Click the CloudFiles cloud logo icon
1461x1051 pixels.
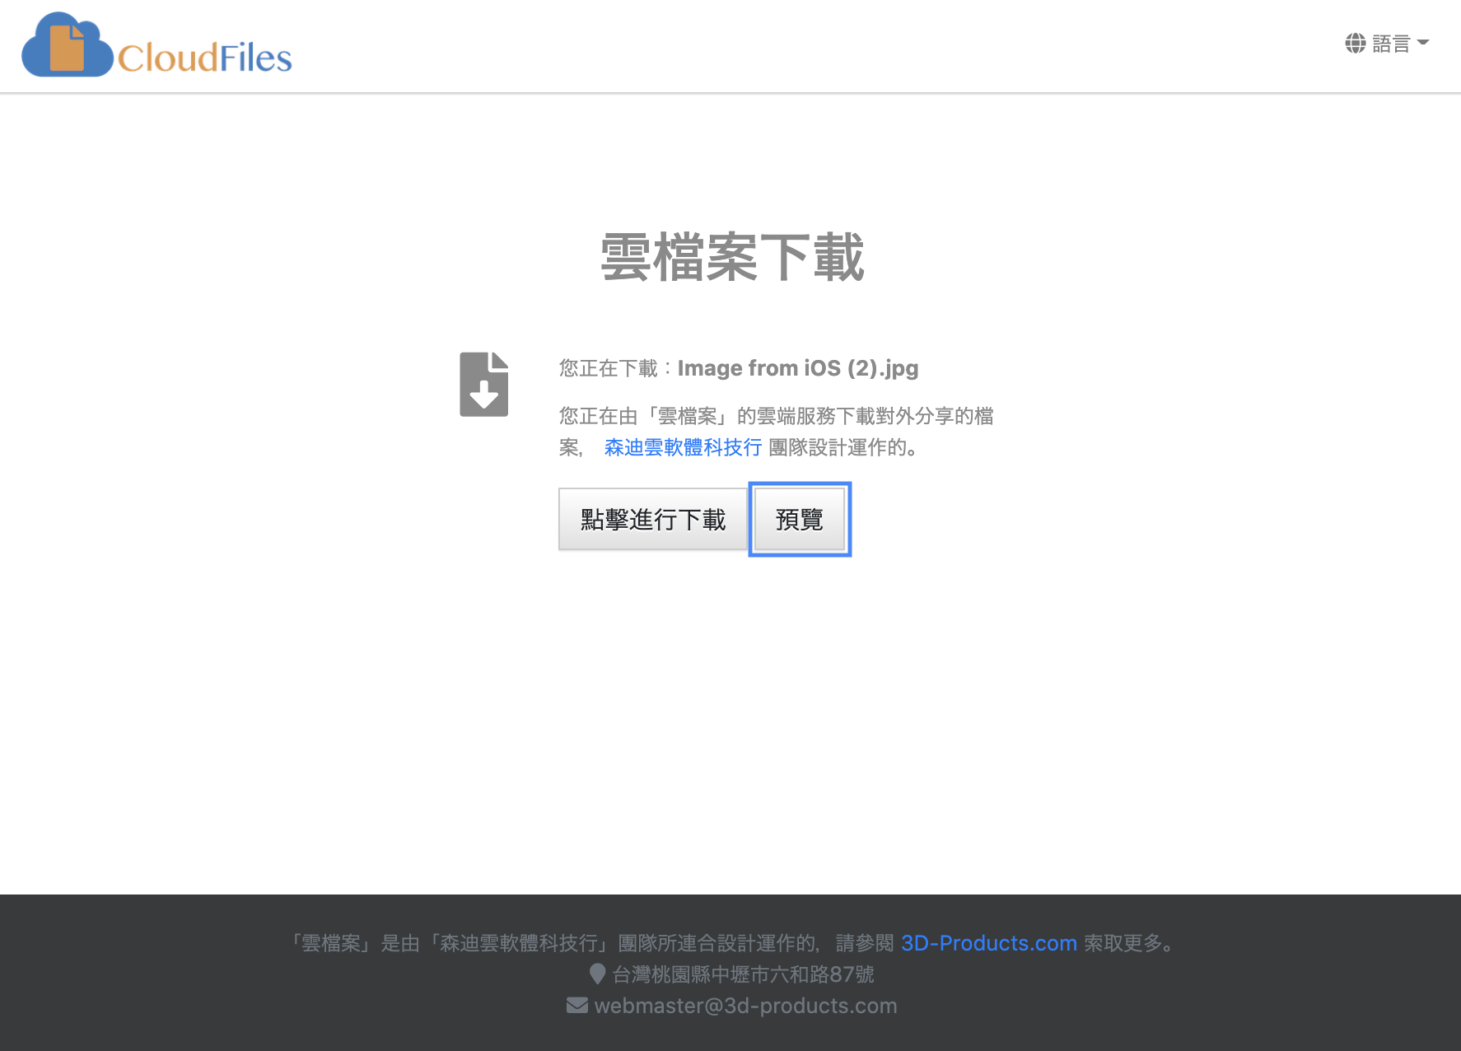66,46
